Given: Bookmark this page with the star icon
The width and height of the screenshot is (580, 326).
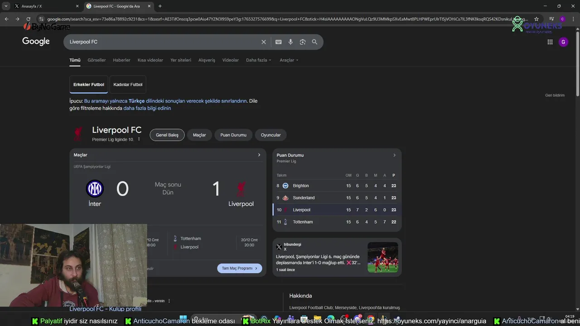Looking at the screenshot, I should click(536, 19).
